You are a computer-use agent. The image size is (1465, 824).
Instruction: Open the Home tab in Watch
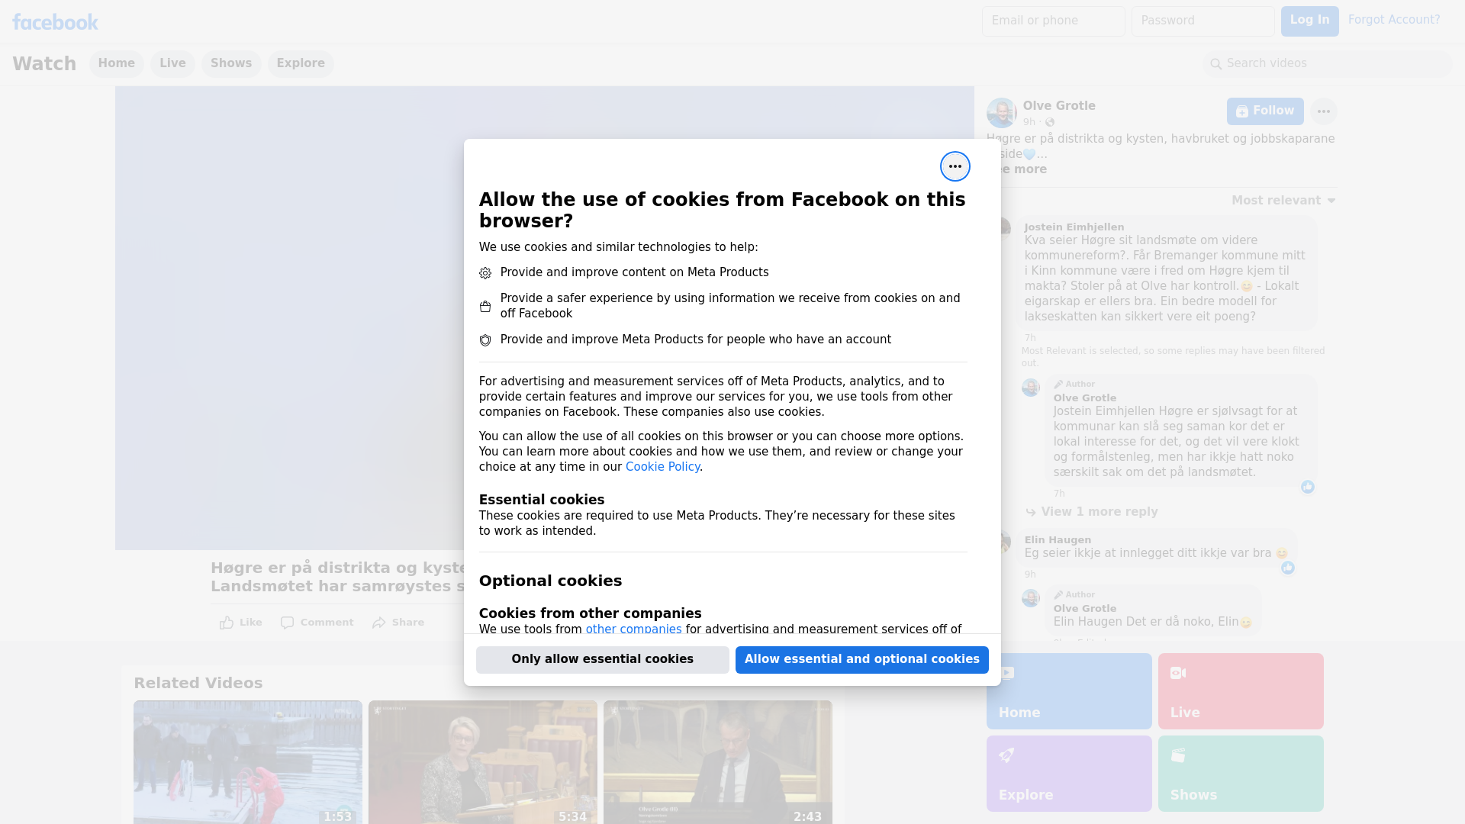click(116, 63)
